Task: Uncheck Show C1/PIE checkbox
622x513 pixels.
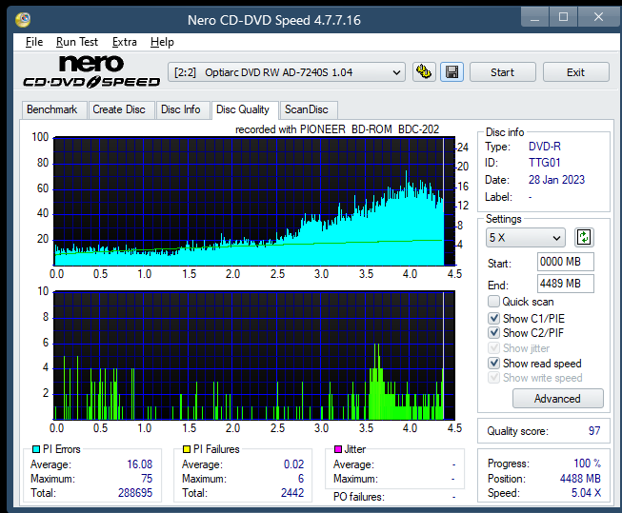Action: click(x=493, y=318)
